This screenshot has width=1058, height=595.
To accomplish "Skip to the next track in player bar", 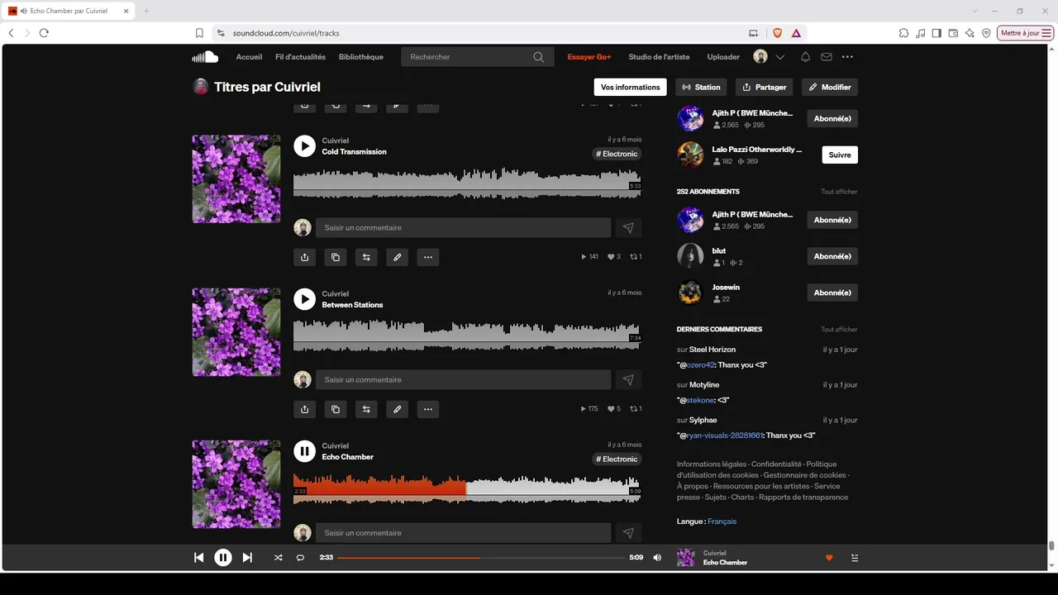I will pos(247,558).
